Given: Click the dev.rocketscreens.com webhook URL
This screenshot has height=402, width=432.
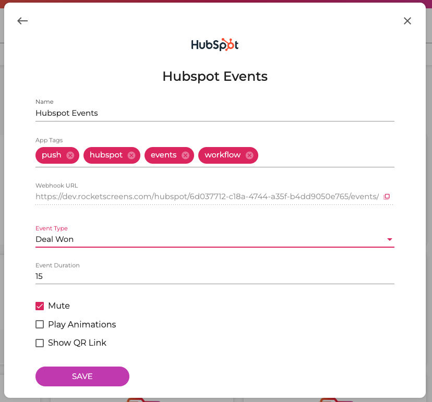Looking at the screenshot, I should (207, 197).
